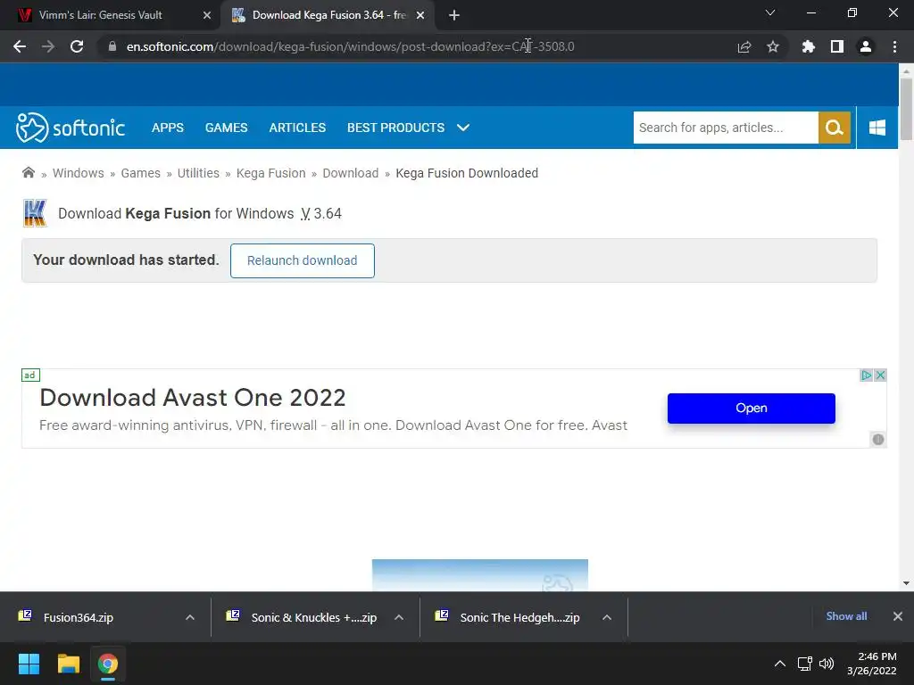Open Utilities breadcrumb link

(198, 173)
